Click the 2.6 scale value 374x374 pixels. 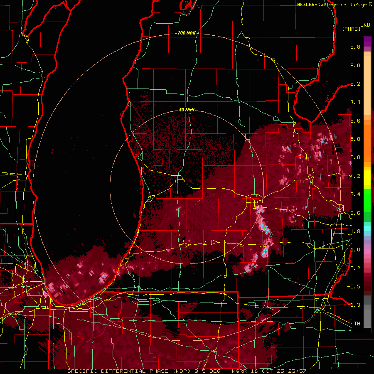coord(355,213)
